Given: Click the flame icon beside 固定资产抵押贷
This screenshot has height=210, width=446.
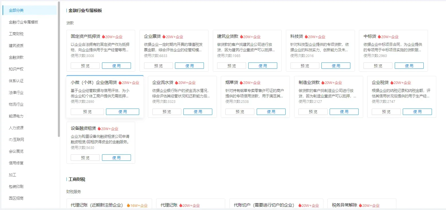Looking at the screenshot, I should pos(103,37).
